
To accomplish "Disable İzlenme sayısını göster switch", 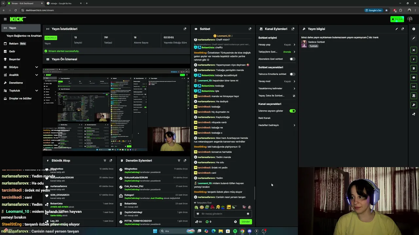I will (x=292, y=111).
